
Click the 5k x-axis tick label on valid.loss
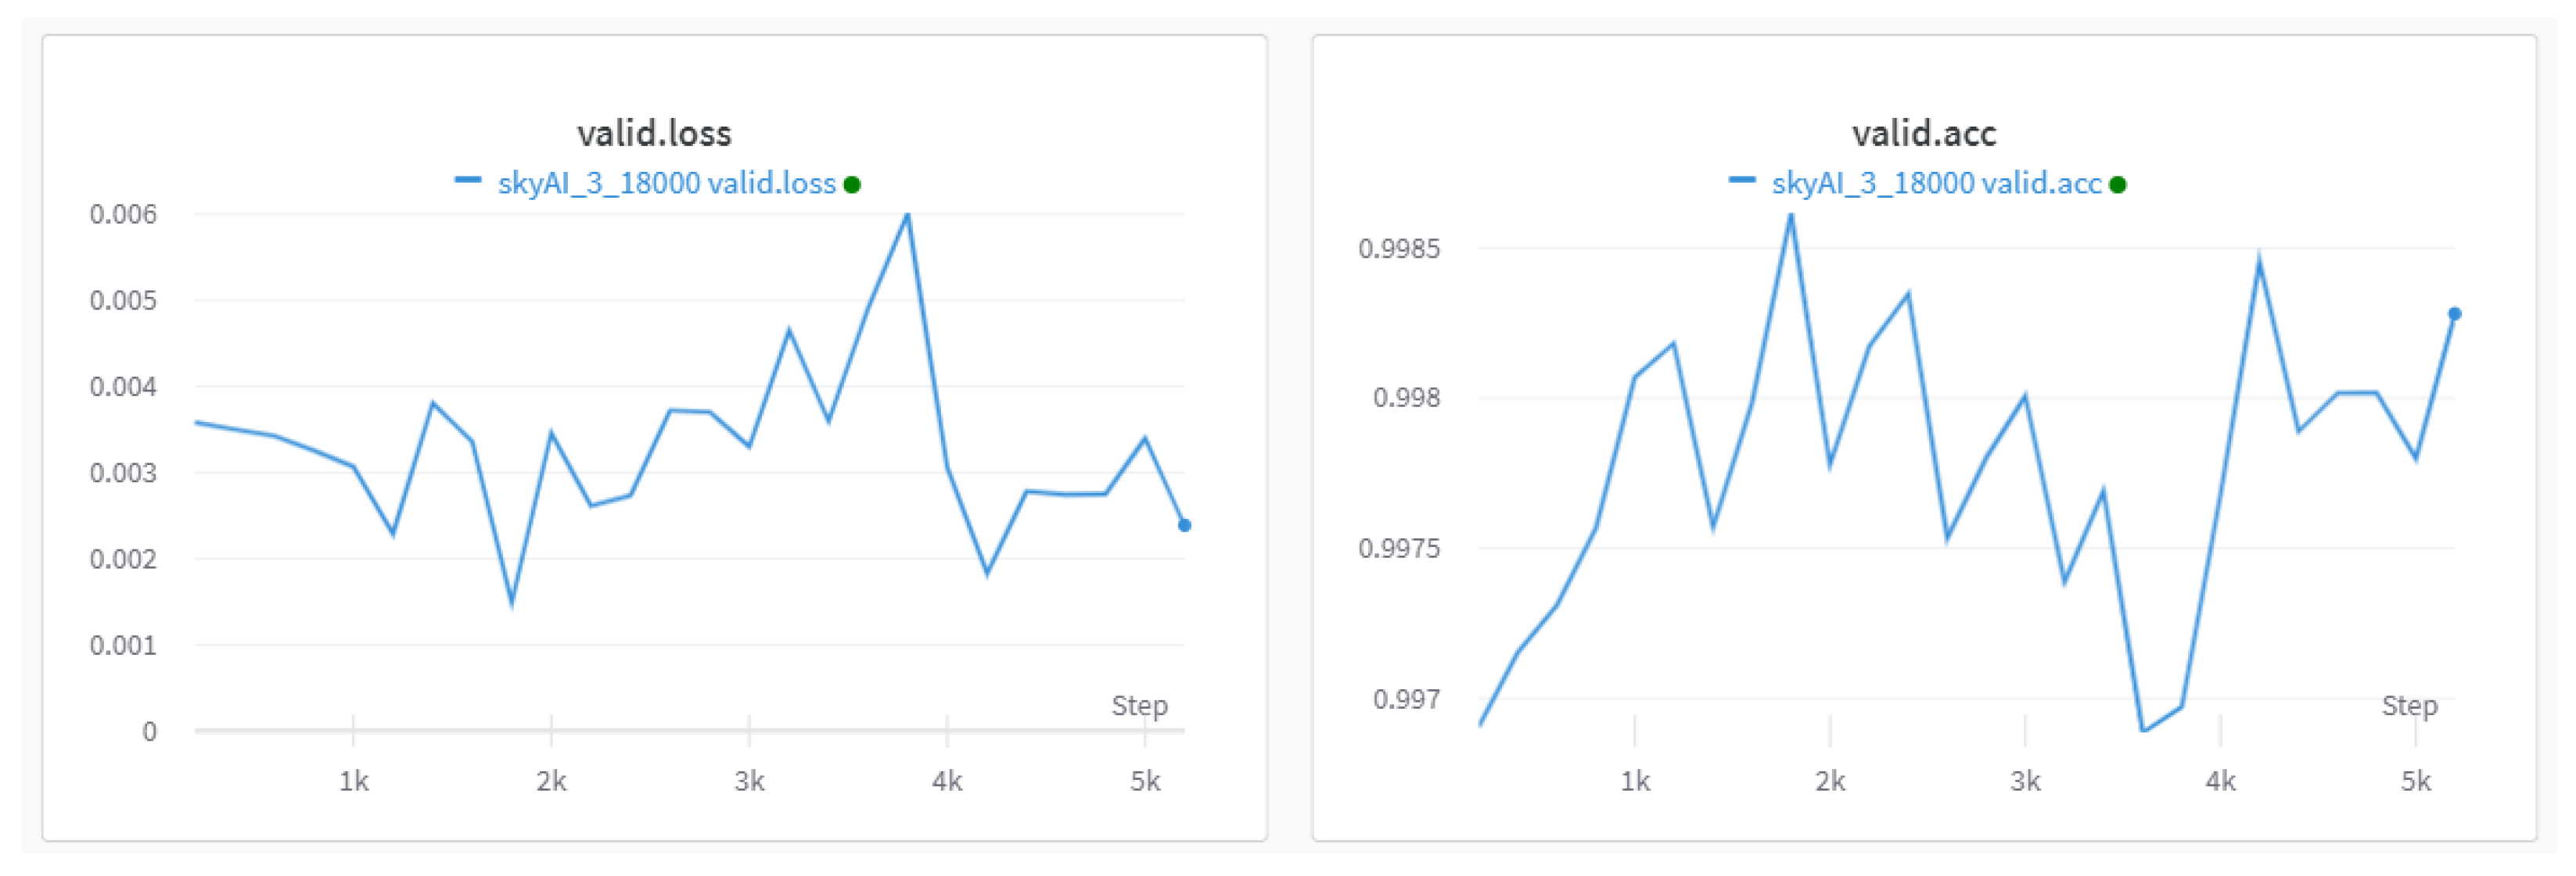pos(1145,781)
